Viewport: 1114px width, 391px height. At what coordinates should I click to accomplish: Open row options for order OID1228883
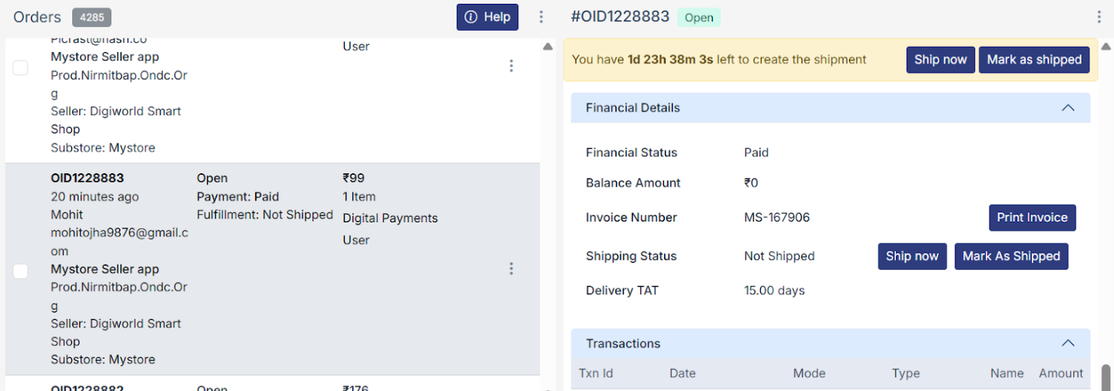pos(511,268)
